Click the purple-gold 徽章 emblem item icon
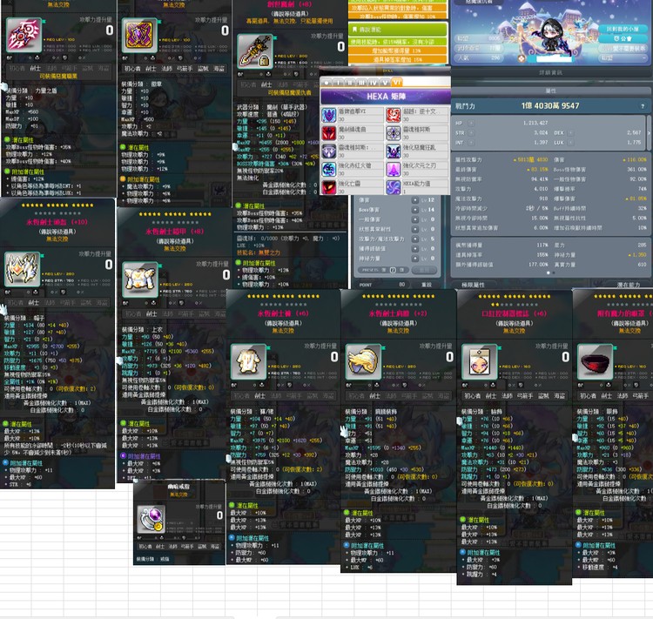653x619 pixels. [139, 35]
